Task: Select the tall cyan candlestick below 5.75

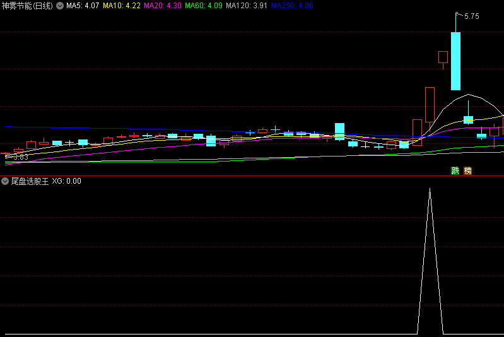Action: 455,61
